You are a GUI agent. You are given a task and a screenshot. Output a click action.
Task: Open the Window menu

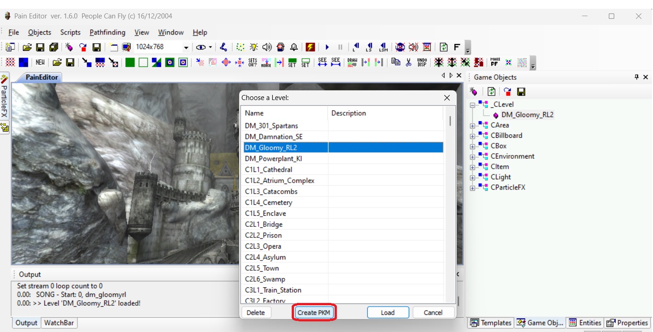(x=171, y=32)
